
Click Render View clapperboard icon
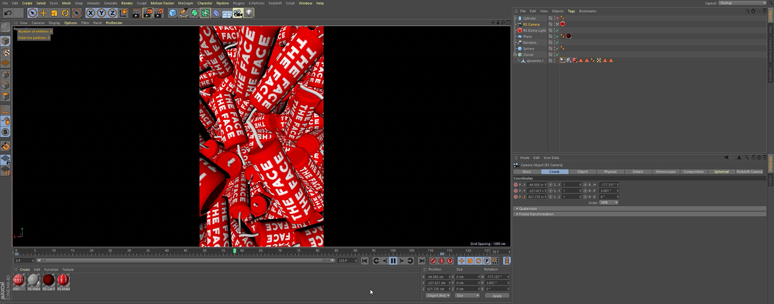[136, 13]
